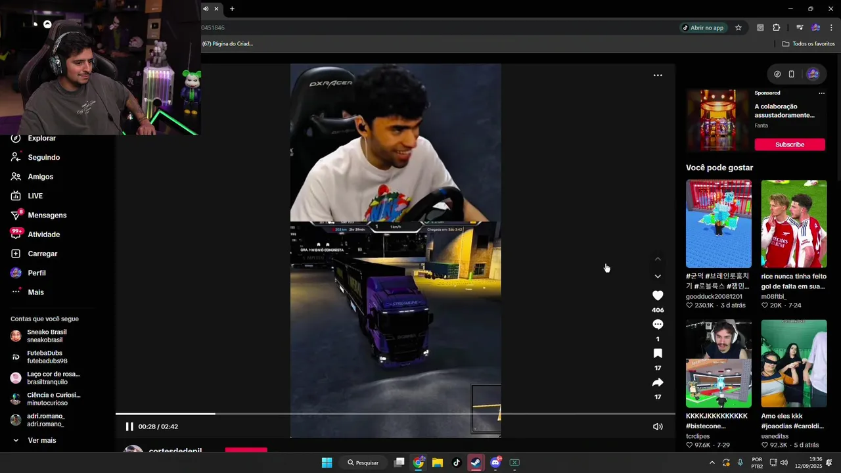Open TikTok app in taskbar
The height and width of the screenshot is (473, 841).
[457, 462]
